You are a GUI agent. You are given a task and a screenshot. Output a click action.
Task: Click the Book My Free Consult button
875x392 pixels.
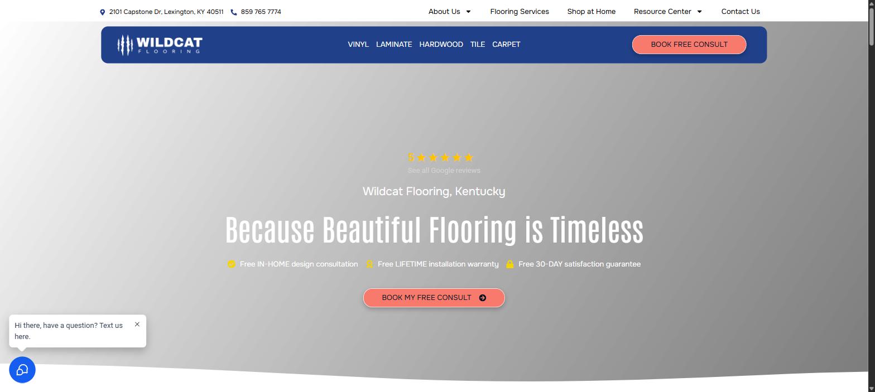(434, 298)
